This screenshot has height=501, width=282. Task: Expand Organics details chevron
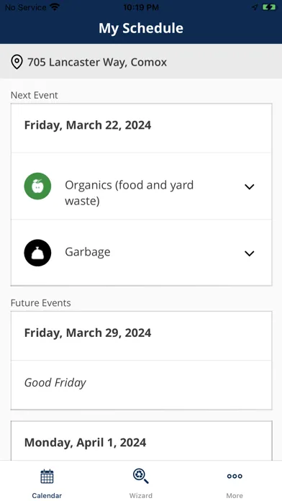(x=250, y=186)
